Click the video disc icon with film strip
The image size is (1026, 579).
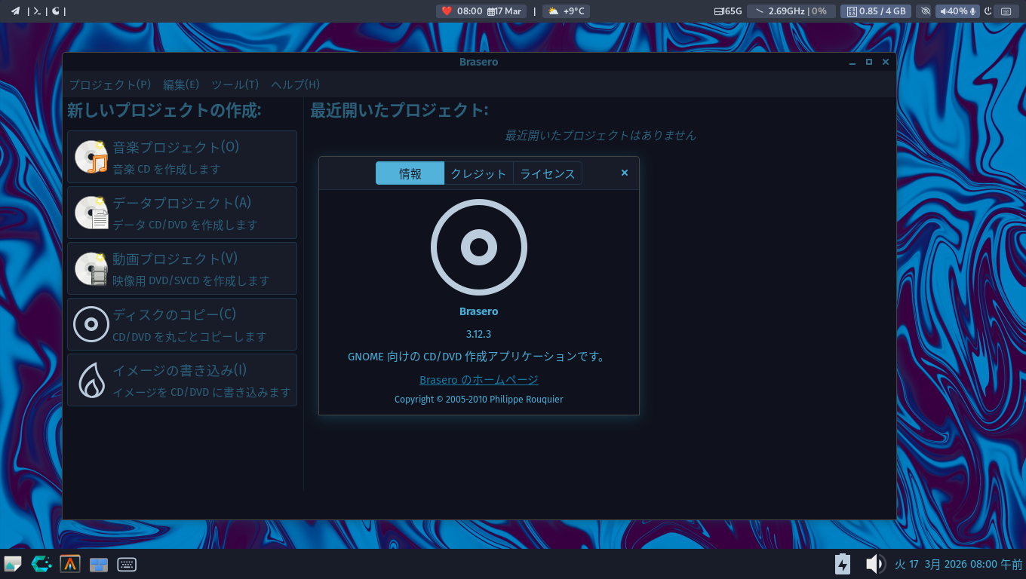pos(91,268)
